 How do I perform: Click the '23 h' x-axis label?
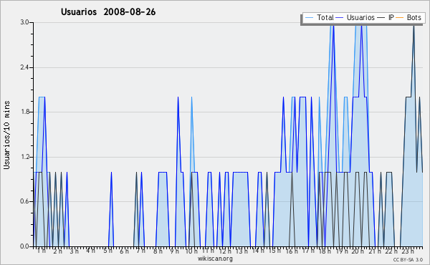click(408, 251)
